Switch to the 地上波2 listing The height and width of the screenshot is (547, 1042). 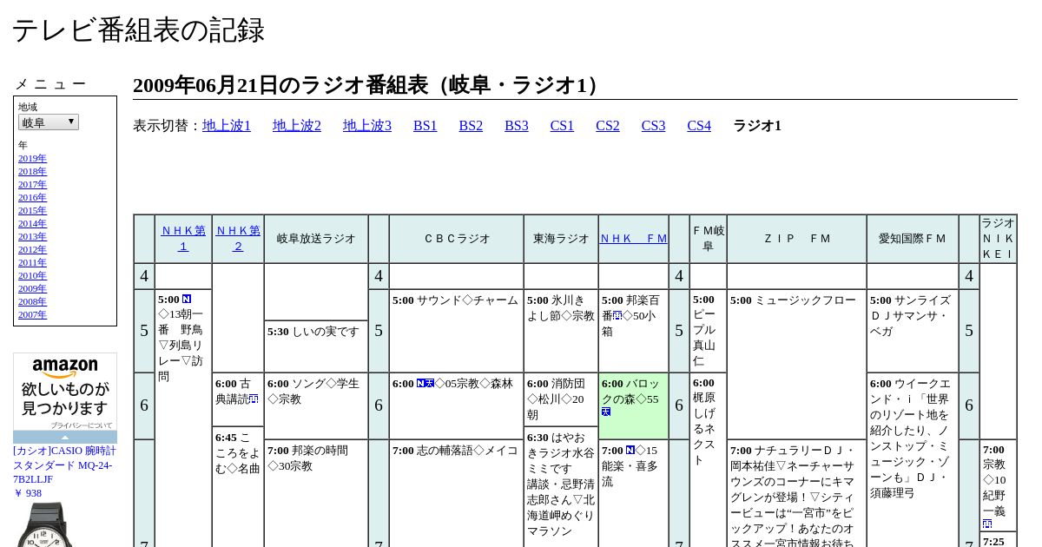pos(297,126)
